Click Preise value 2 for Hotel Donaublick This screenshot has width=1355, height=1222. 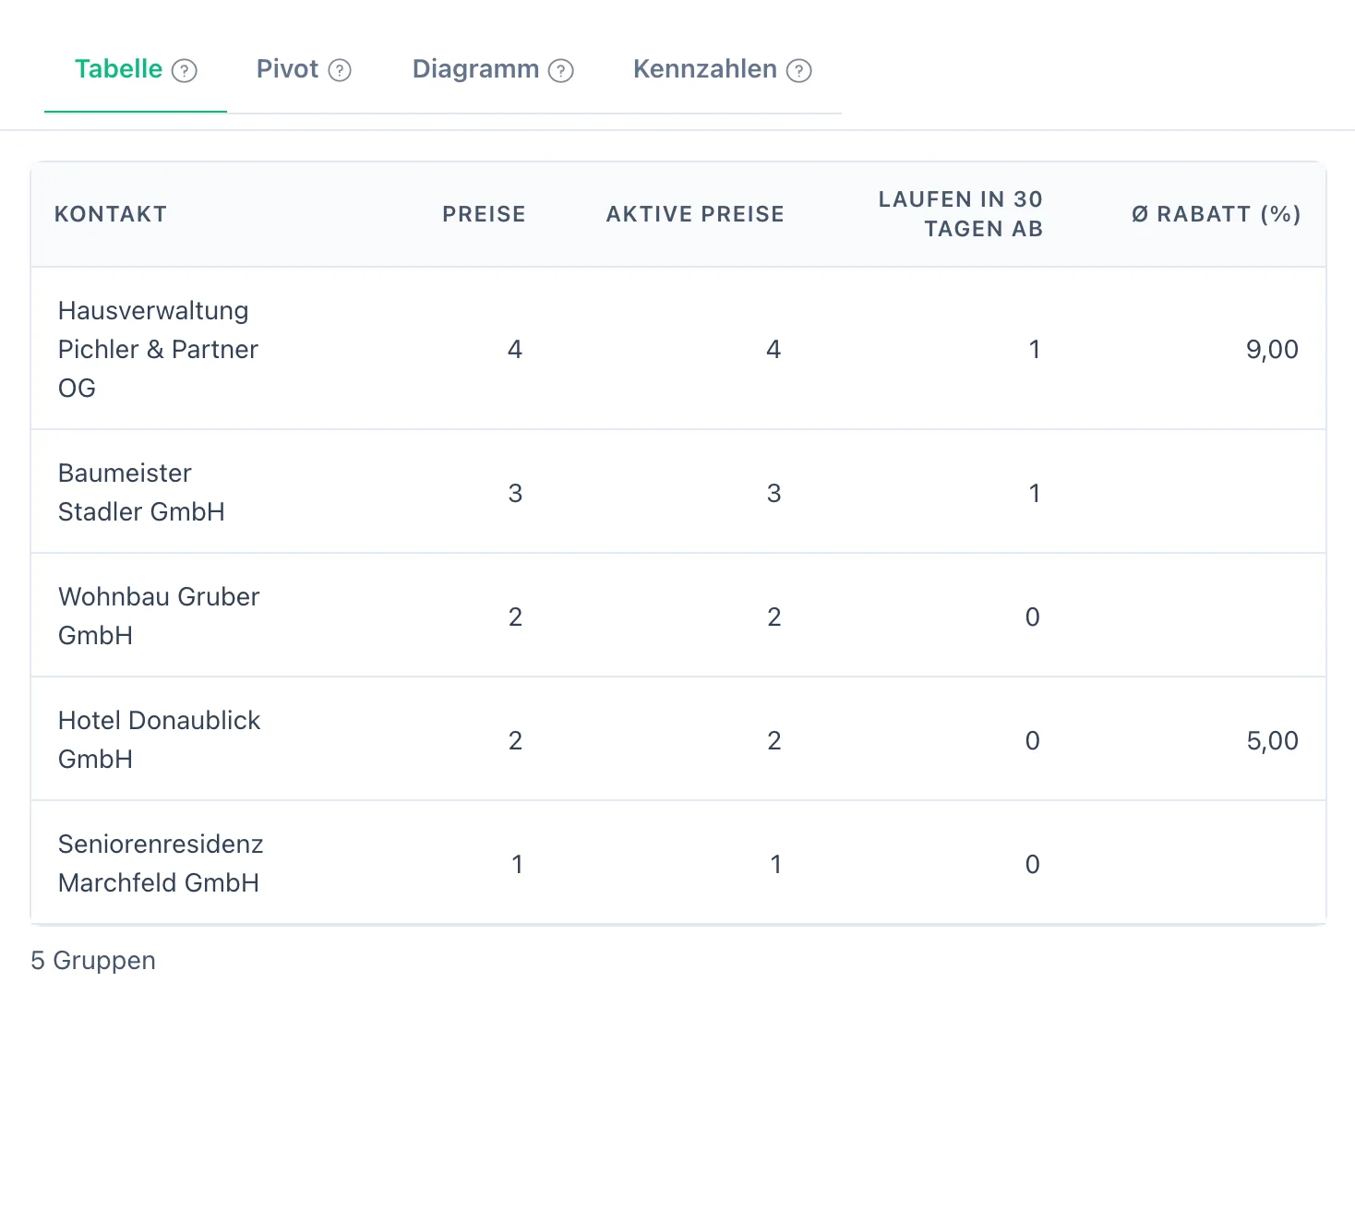click(515, 740)
